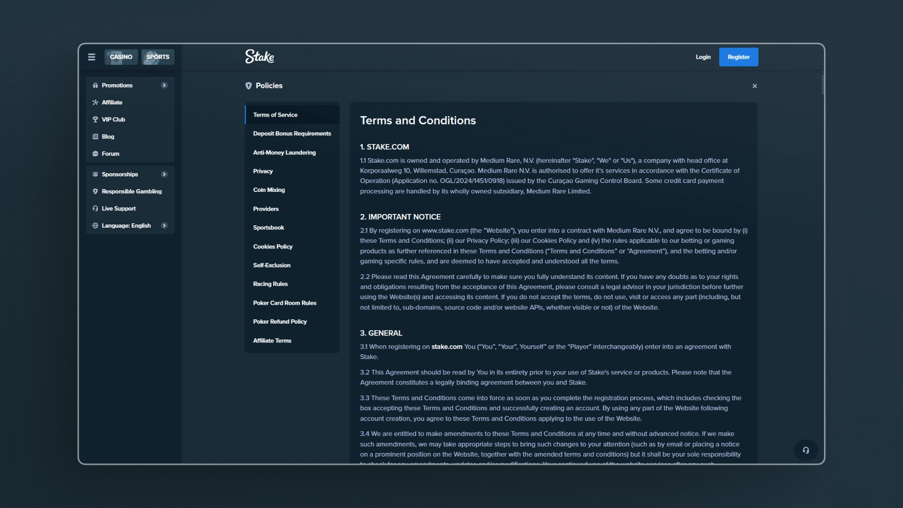
Task: Close the Policies panel
Action: [x=755, y=86]
